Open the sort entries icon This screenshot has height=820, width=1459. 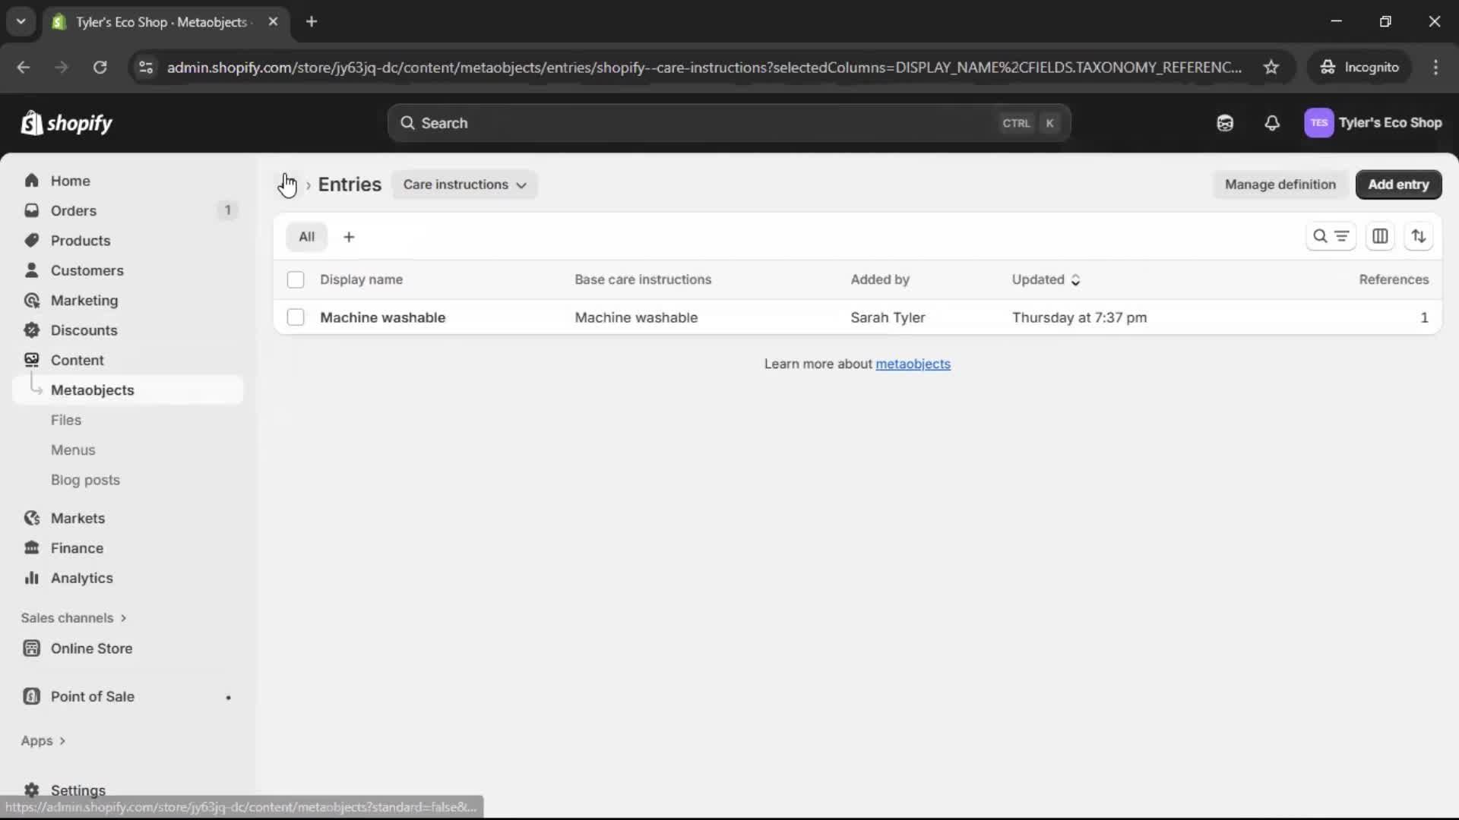coord(1419,236)
